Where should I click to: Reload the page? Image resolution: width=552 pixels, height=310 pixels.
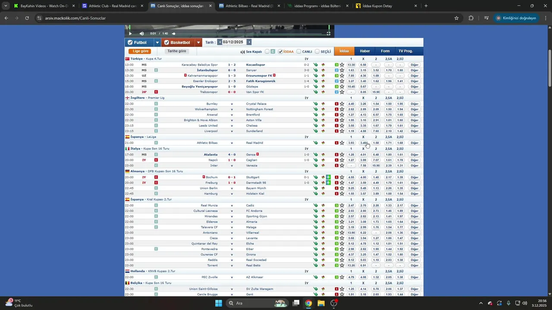27,18
